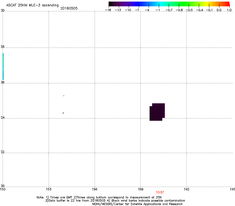Pick the green section of the color bar
235x206 pixels.
(x=184, y=4)
